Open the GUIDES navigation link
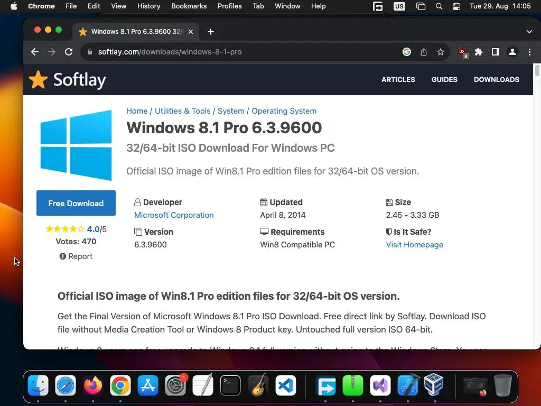This screenshot has width=541, height=406. pos(444,79)
